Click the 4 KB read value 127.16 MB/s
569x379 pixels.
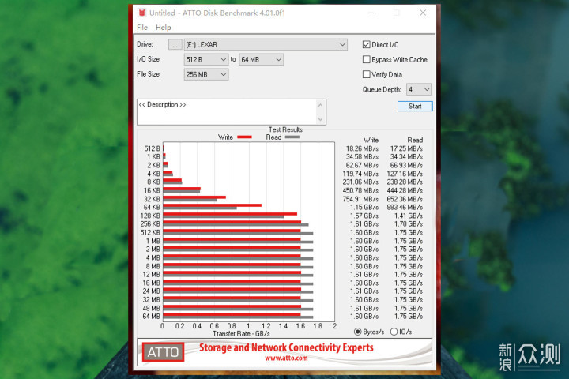(x=405, y=174)
